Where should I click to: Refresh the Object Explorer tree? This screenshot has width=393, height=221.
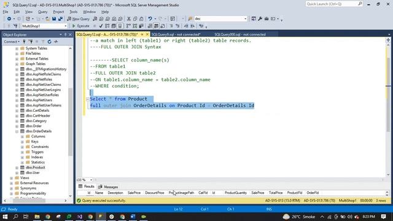(x=49, y=42)
